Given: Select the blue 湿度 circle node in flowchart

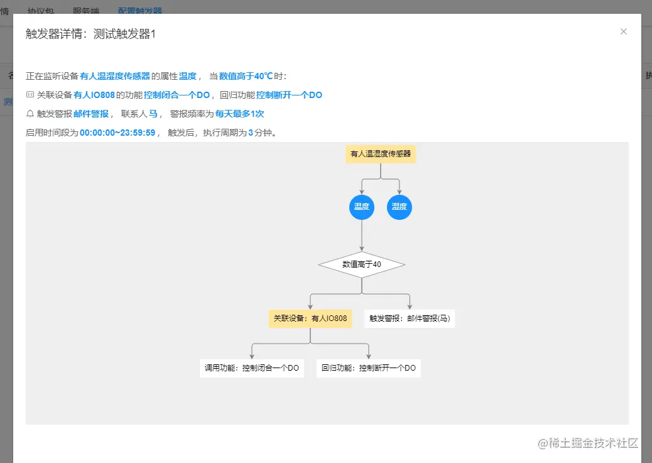Looking at the screenshot, I should (399, 207).
